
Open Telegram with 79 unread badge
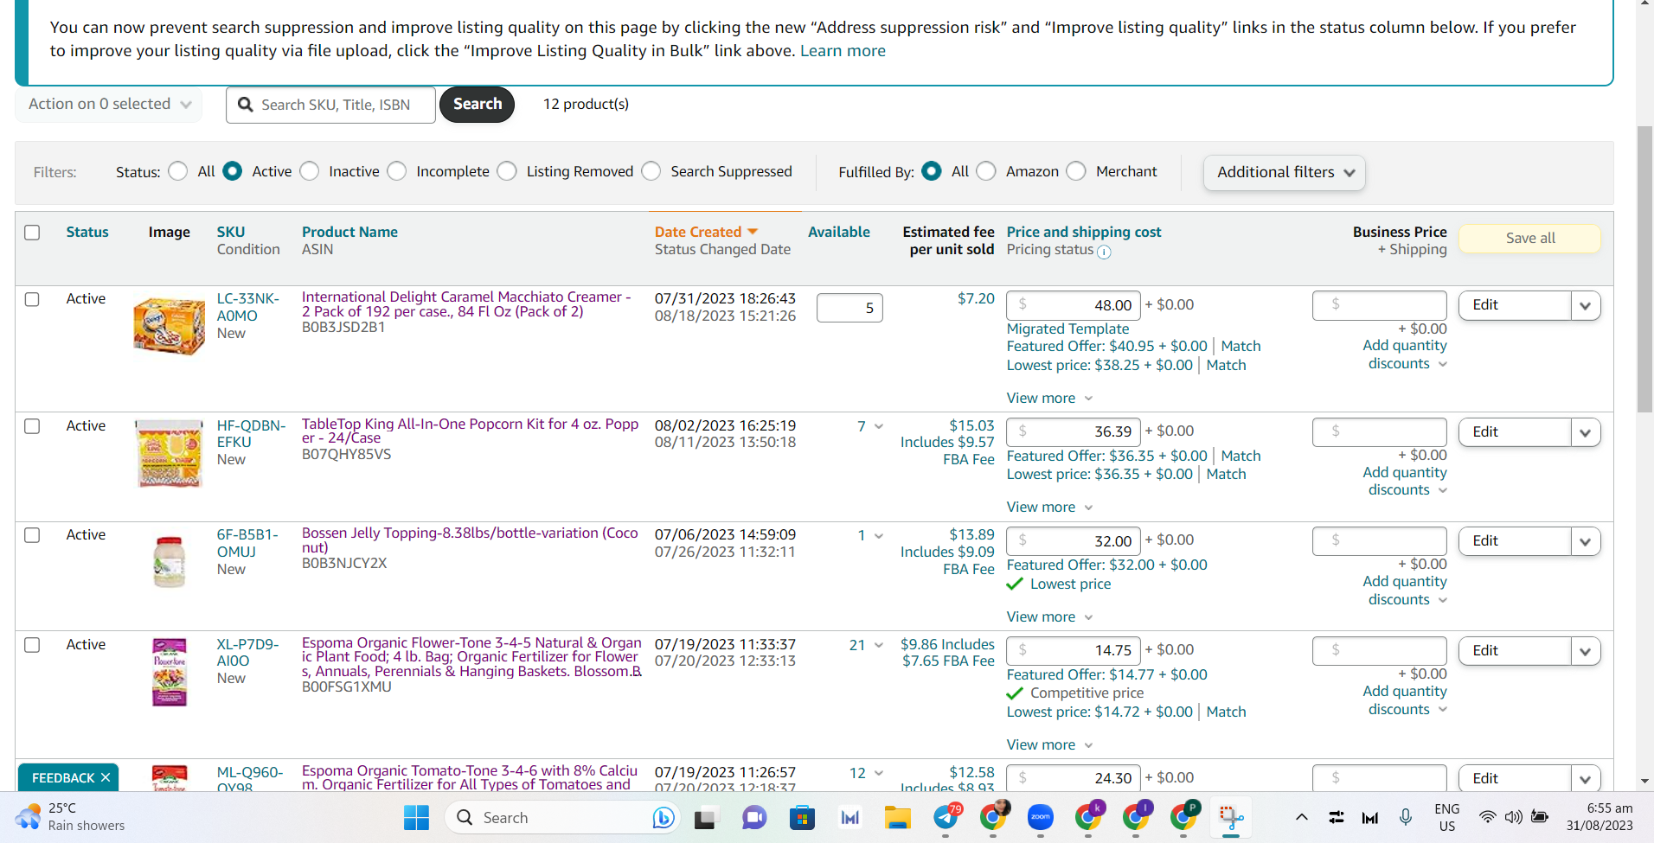click(x=946, y=816)
